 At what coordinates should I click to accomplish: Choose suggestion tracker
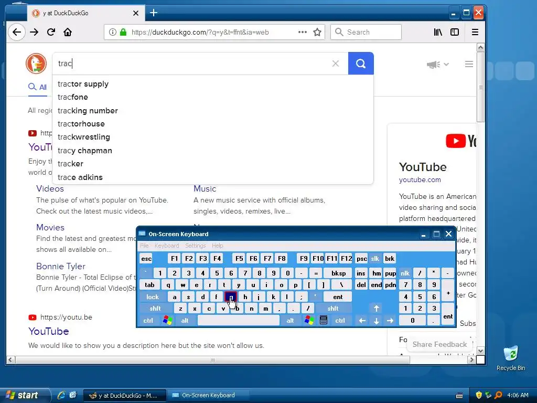coord(213,164)
